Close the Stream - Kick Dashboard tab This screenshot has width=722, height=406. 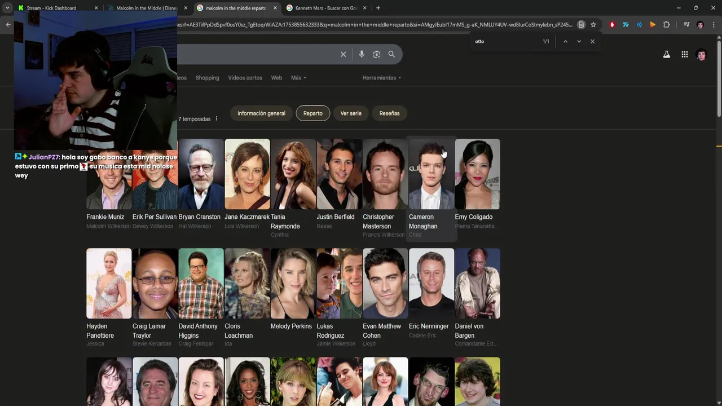click(96, 8)
